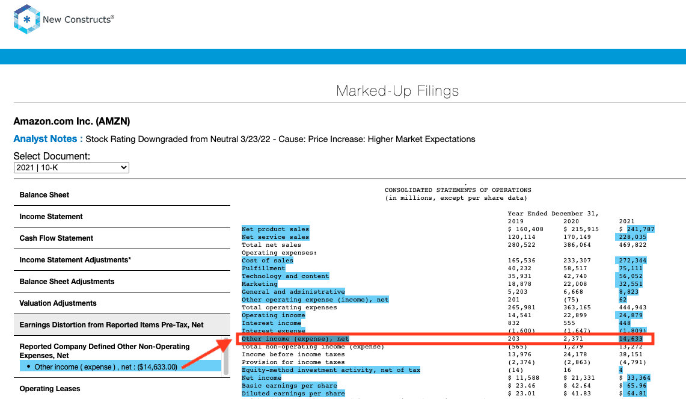The height and width of the screenshot is (399, 686).
Task: Click the Total net sales 2021 value 469,822
Action: click(x=632, y=245)
